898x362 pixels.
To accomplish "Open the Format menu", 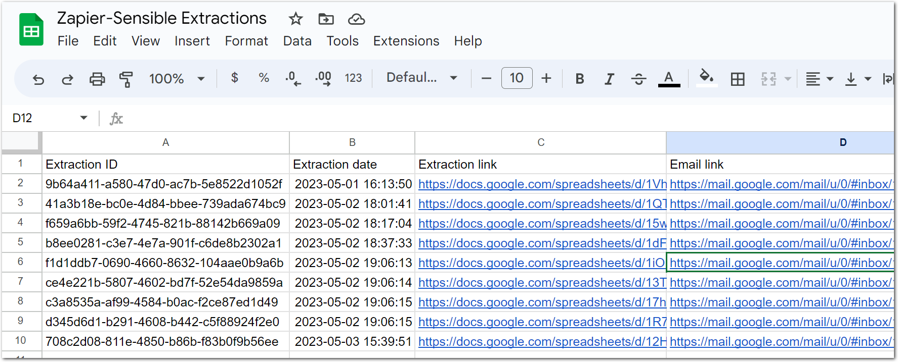I will (246, 41).
